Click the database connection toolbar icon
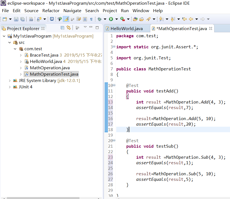The width and height of the screenshot is (230, 199). [x=39, y=19]
